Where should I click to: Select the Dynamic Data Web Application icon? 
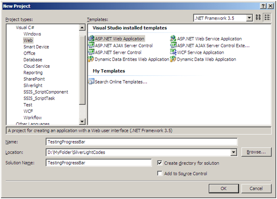point(174,59)
